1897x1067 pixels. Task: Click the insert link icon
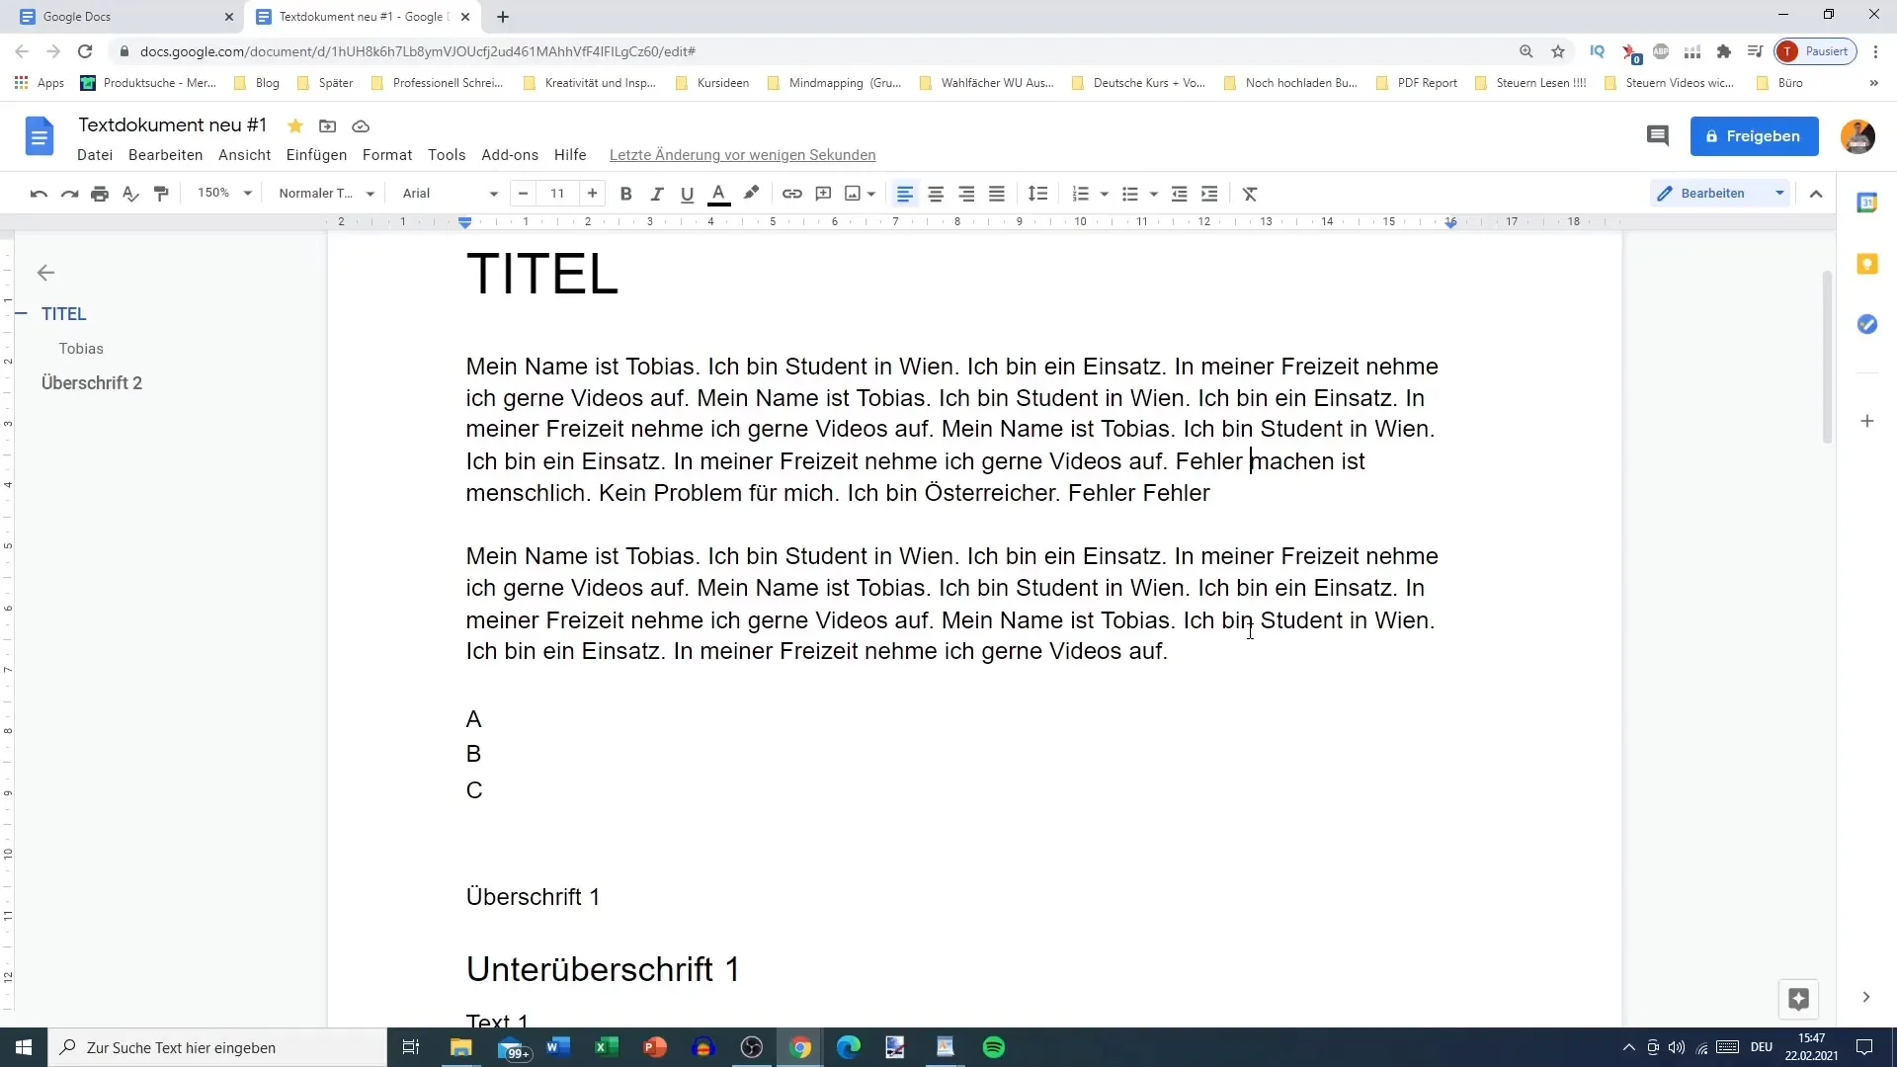click(x=792, y=193)
